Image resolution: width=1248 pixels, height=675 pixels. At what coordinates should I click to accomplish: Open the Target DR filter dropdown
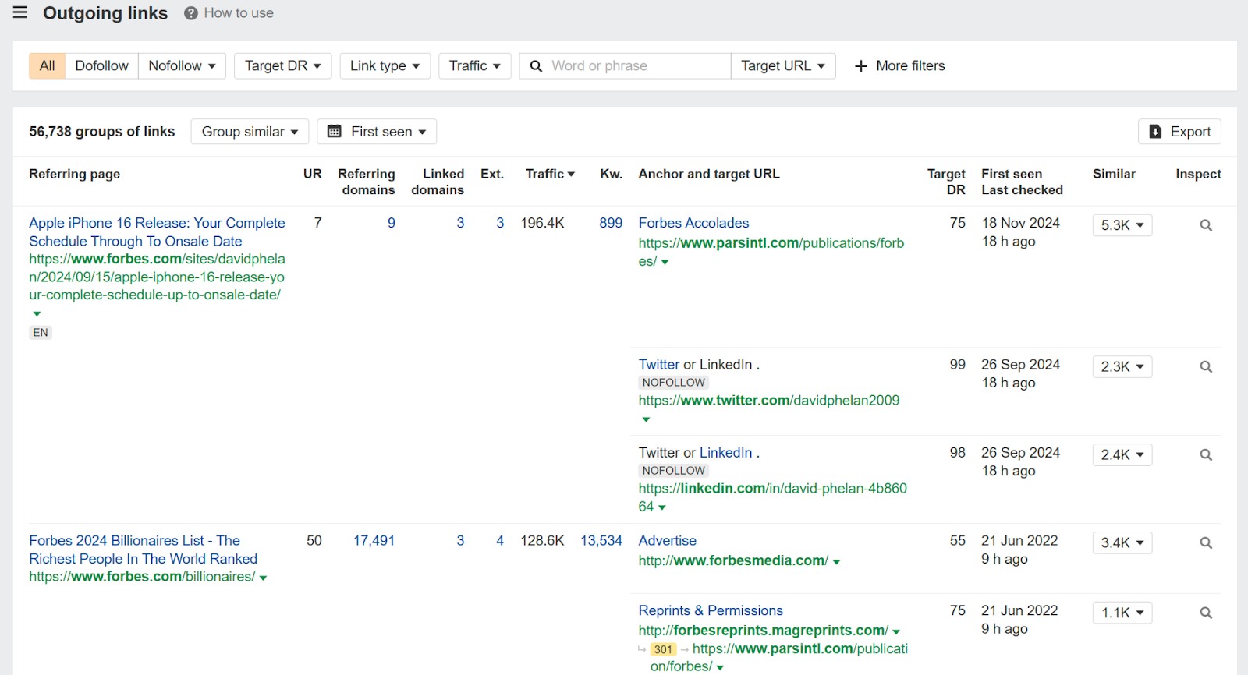point(283,66)
